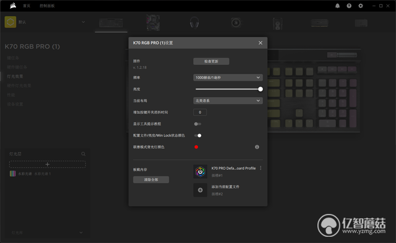Click the Corsair sails logo

click(13, 6)
